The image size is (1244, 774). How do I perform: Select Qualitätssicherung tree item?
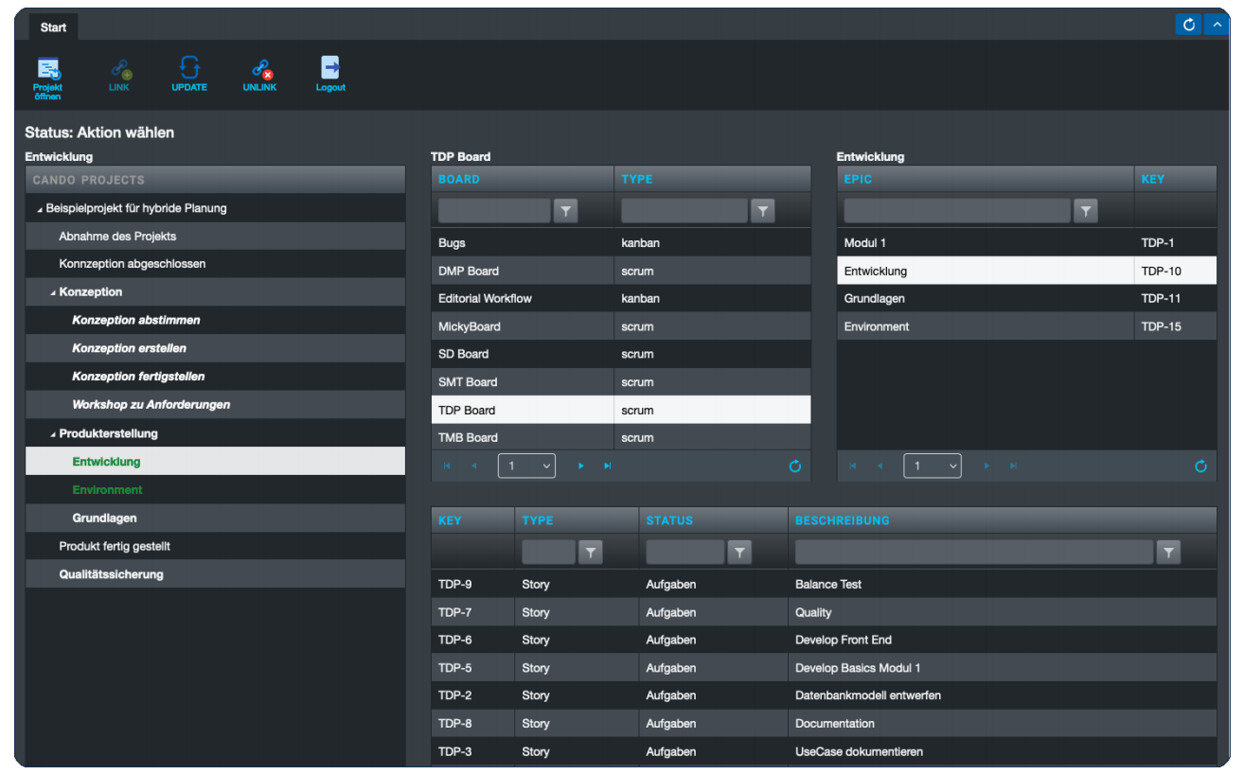tap(216, 574)
